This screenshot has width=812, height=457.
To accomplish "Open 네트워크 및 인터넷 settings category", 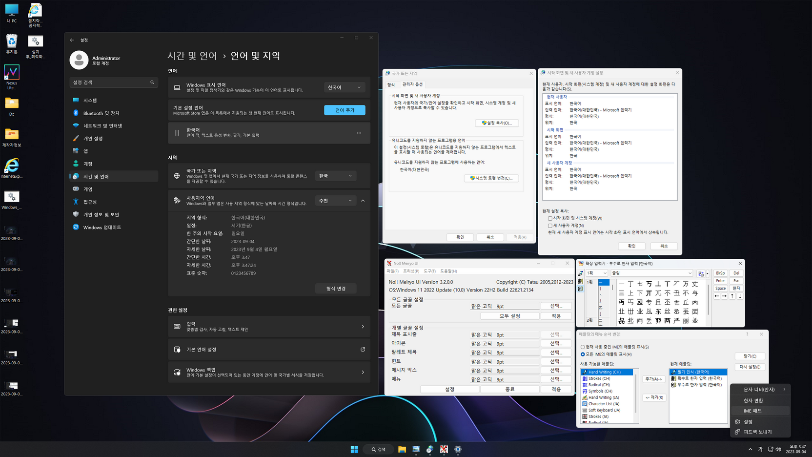I will [x=114, y=125].
